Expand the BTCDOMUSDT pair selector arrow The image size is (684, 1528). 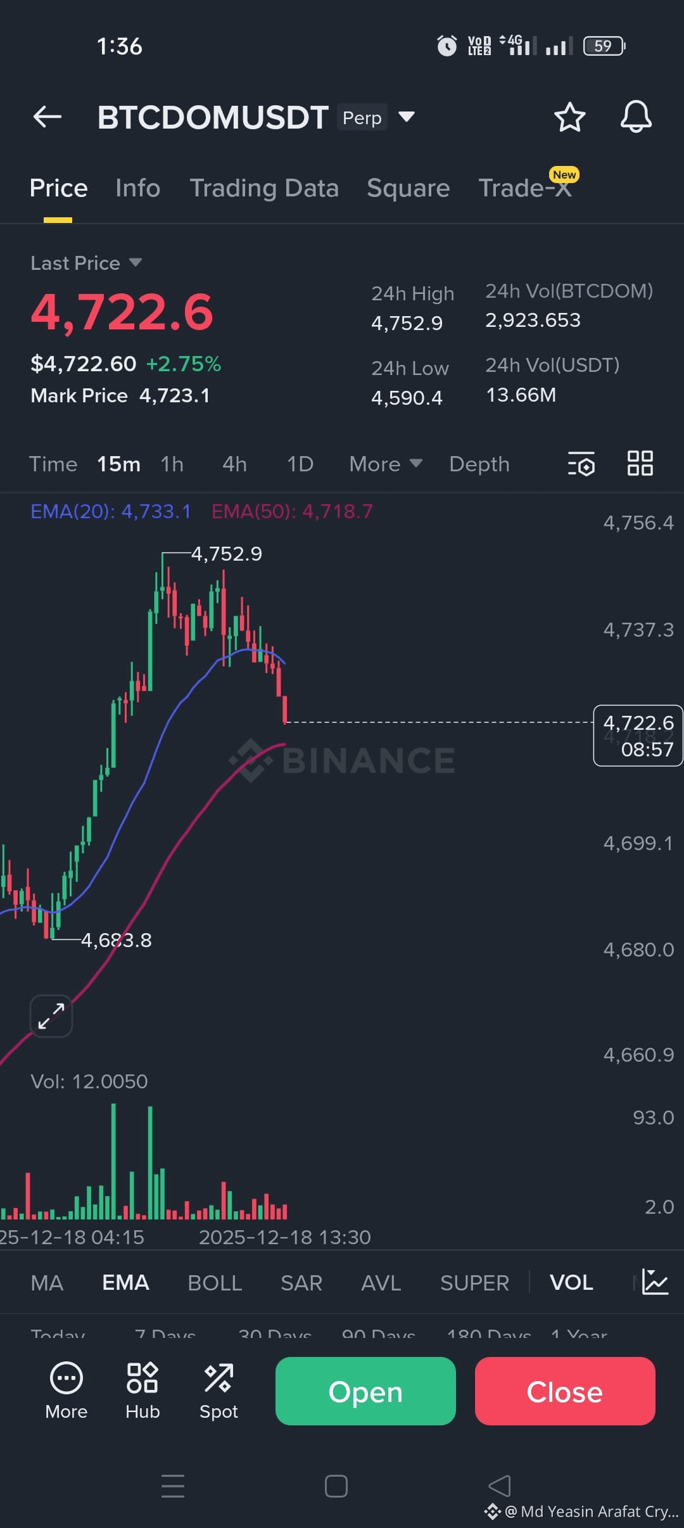407,117
